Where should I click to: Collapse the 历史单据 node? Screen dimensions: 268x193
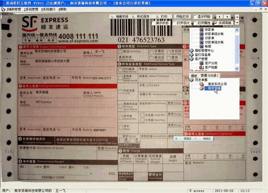coord(191,80)
